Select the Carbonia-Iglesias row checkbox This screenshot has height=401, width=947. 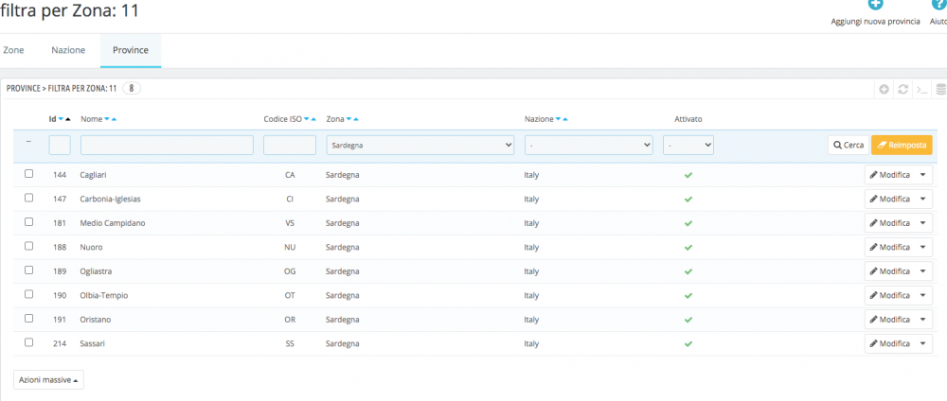[28, 198]
